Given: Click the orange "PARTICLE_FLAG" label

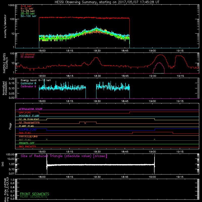Looking at the screenshot, I should pyautogui.click(x=28, y=136).
